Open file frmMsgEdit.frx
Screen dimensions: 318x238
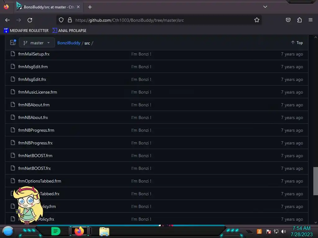tap(32, 80)
